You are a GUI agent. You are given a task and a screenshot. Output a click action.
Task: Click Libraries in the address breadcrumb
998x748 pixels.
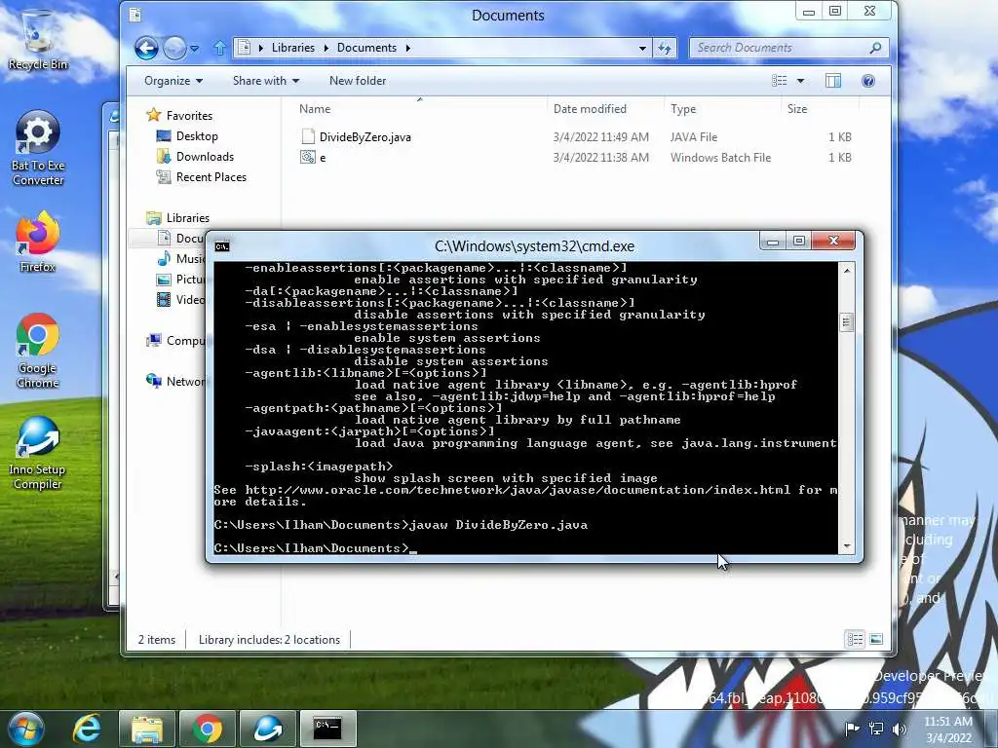point(292,48)
